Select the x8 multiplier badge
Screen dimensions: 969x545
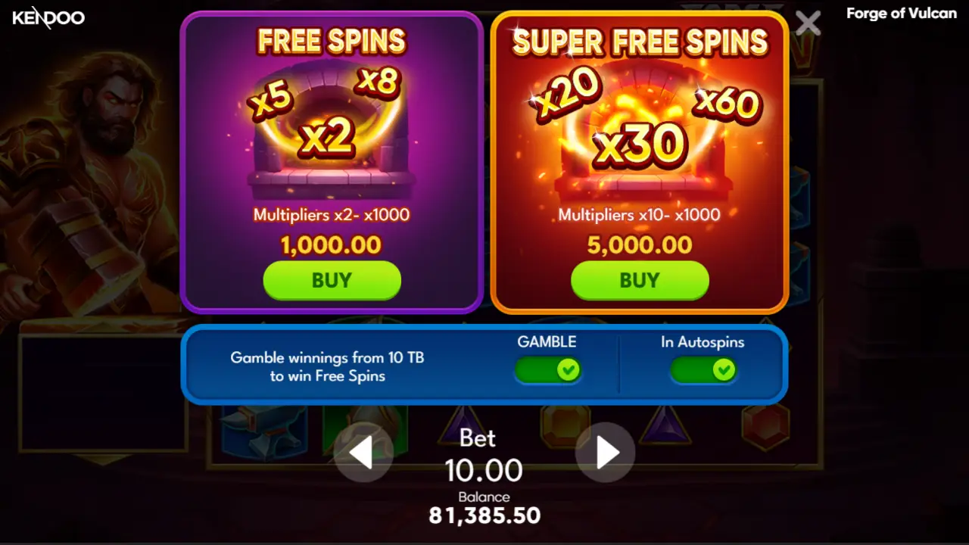coord(377,82)
